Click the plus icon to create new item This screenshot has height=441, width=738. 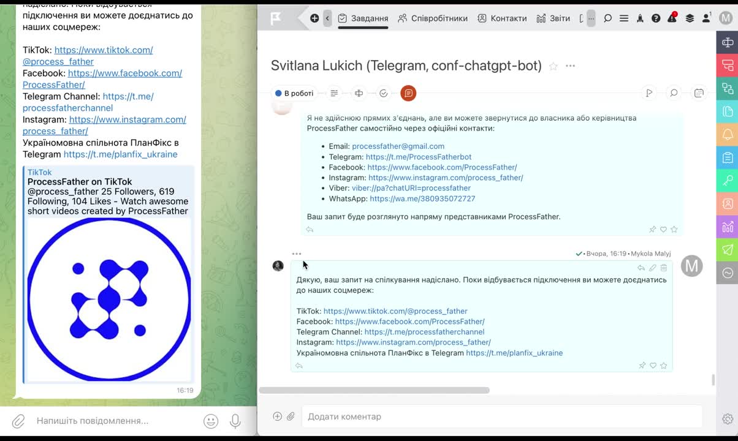tap(314, 18)
